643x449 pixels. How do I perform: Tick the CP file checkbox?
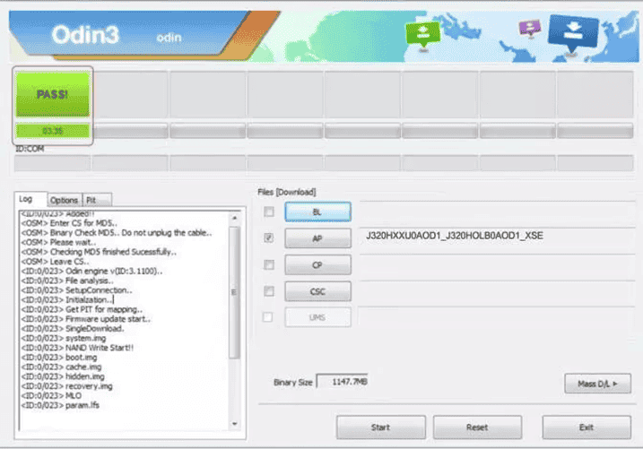268,264
